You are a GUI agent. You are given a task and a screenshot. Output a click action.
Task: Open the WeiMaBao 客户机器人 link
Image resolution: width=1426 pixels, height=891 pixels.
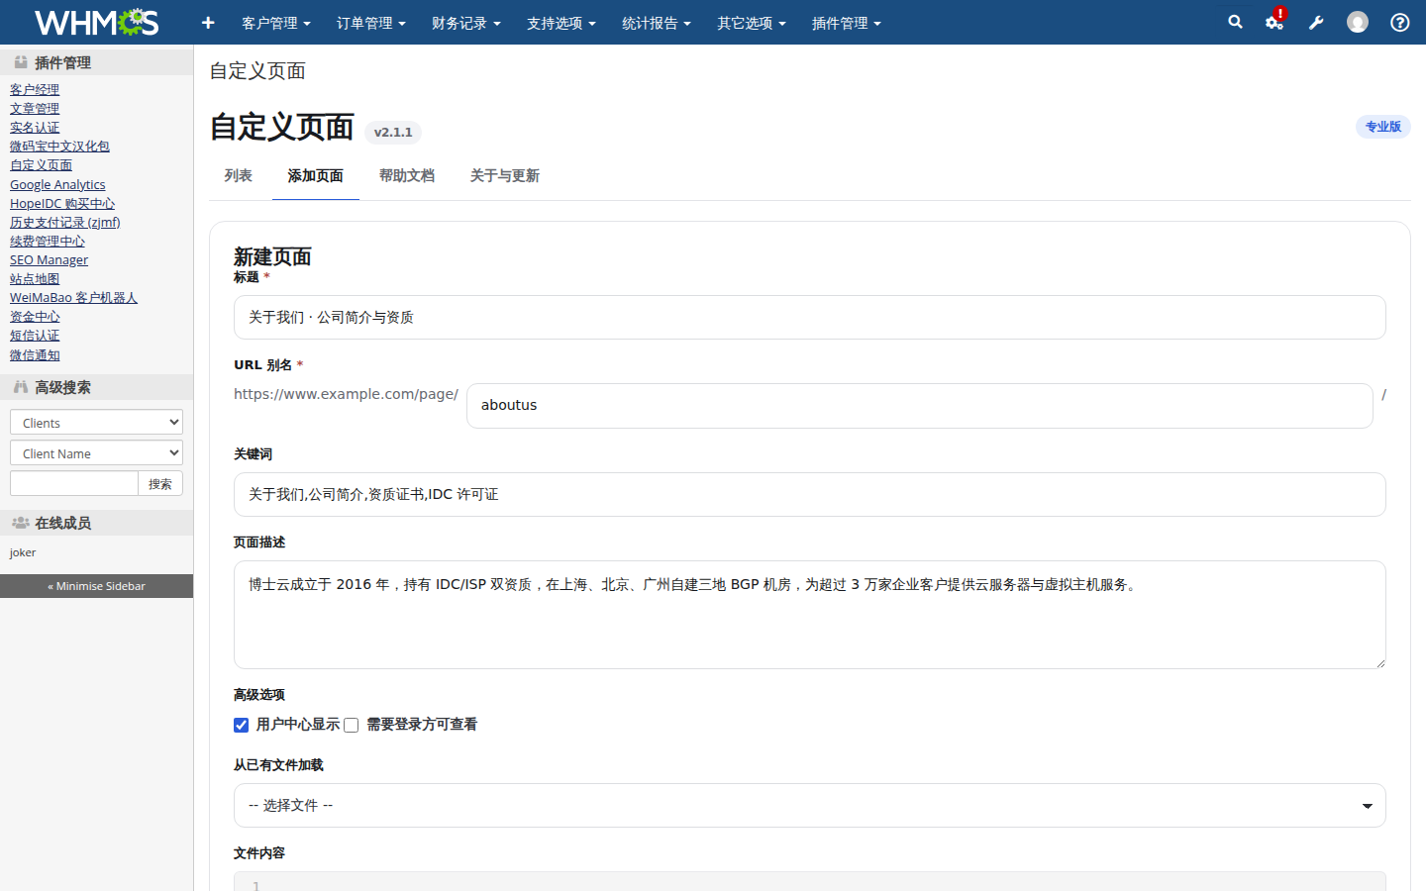click(73, 298)
